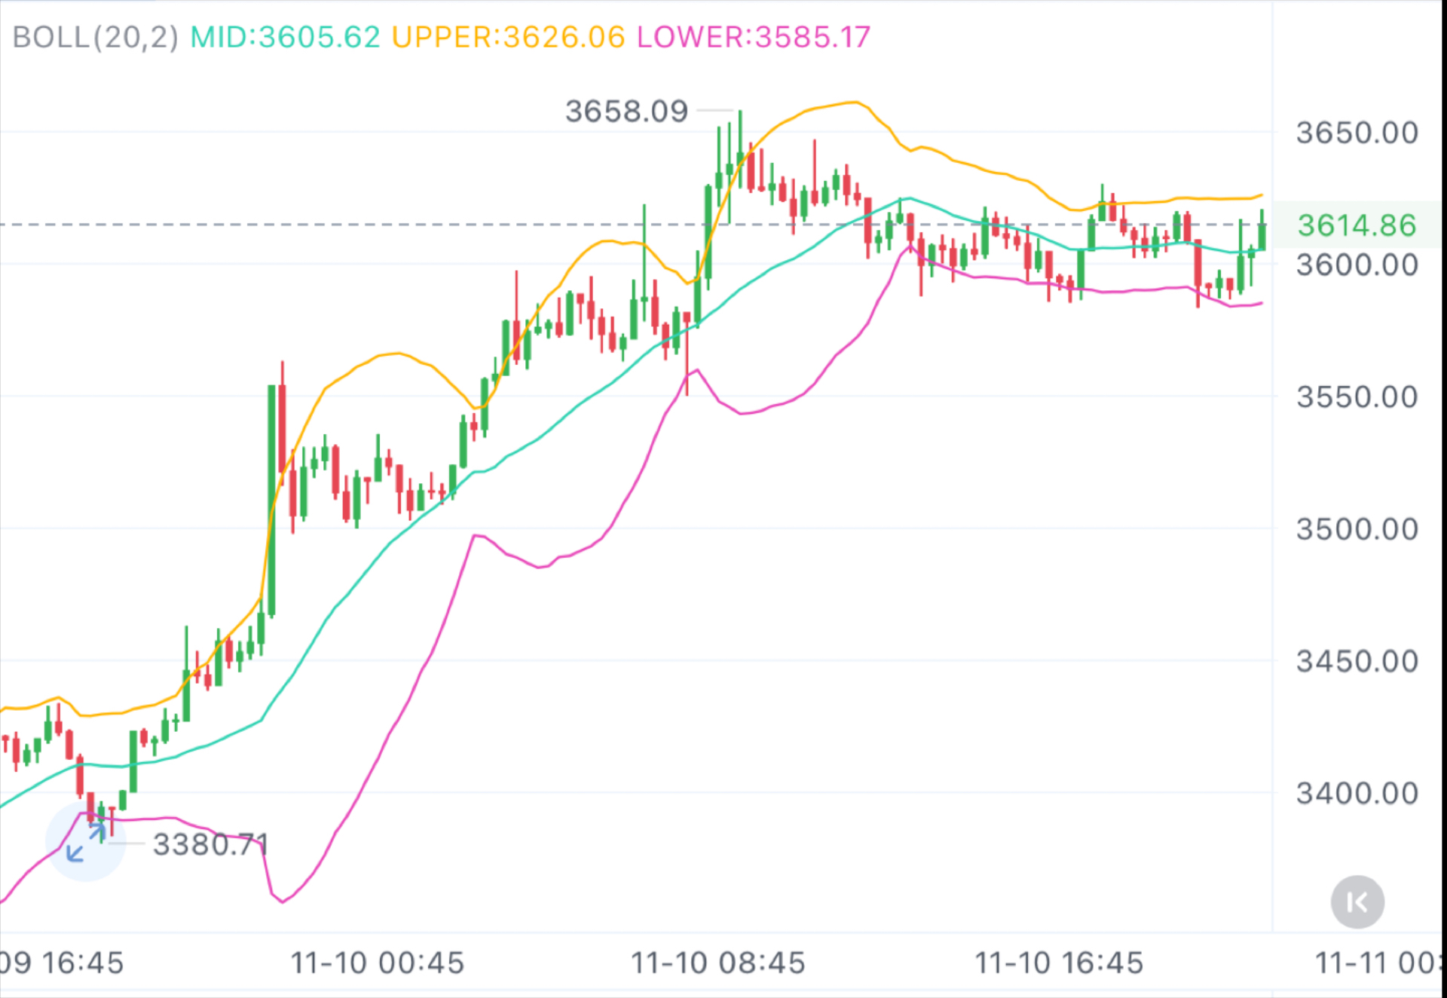1447x998 pixels.
Task: Click the 3500.00 price axis label
Action: (x=1357, y=529)
